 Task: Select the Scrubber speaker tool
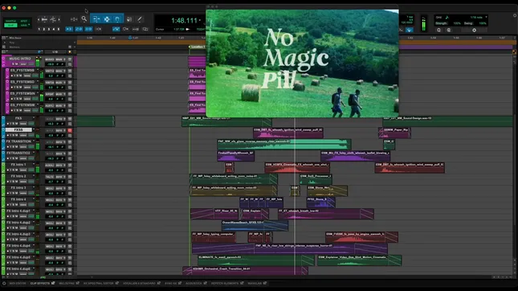coord(129,19)
